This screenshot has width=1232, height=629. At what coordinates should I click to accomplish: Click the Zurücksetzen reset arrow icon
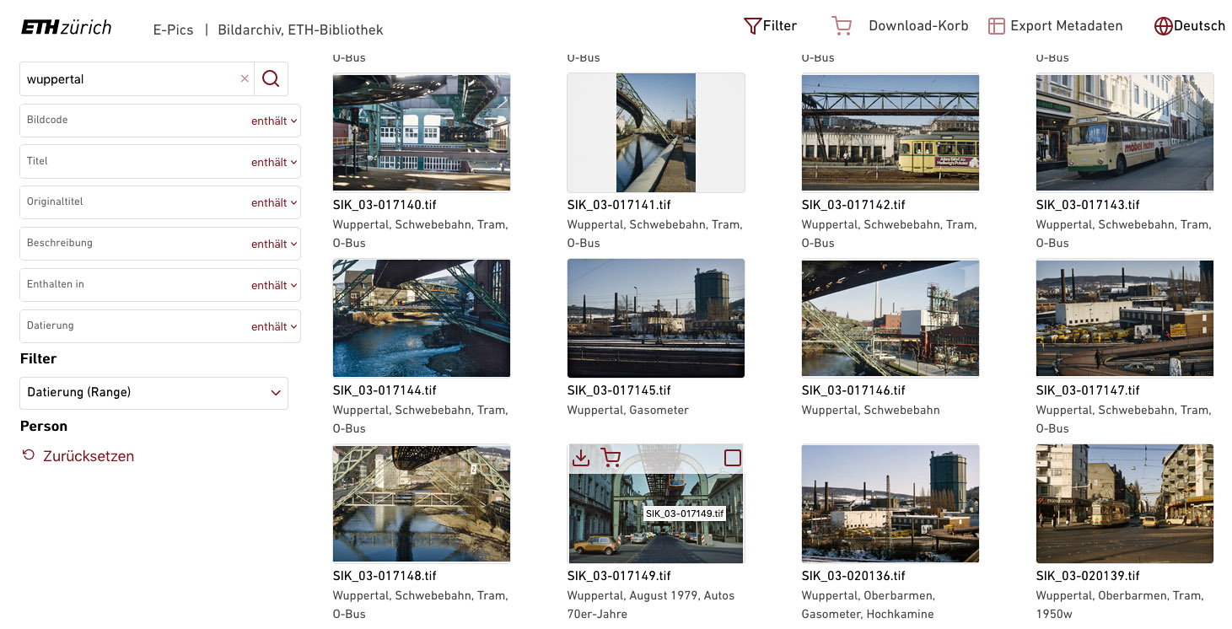(x=29, y=455)
